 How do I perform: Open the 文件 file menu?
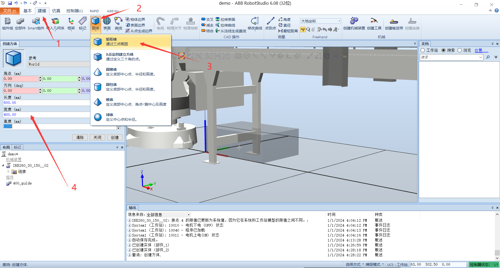click(10, 11)
